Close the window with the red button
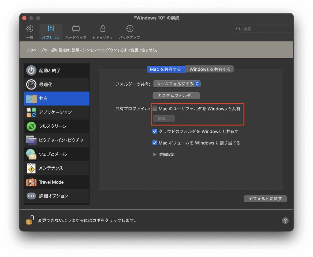Viewport: 313px width, 257px height. coord(24,18)
